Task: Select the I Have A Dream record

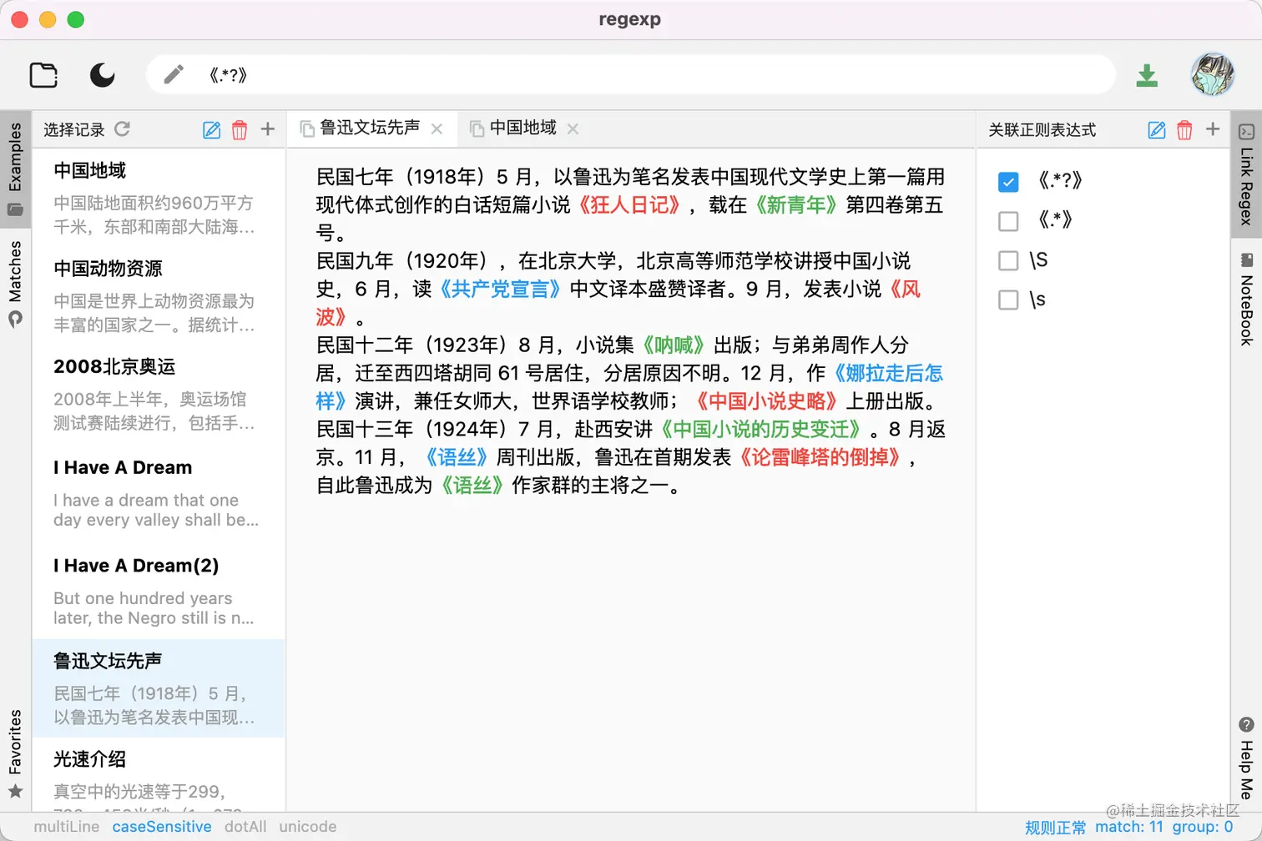Action: tap(159, 493)
